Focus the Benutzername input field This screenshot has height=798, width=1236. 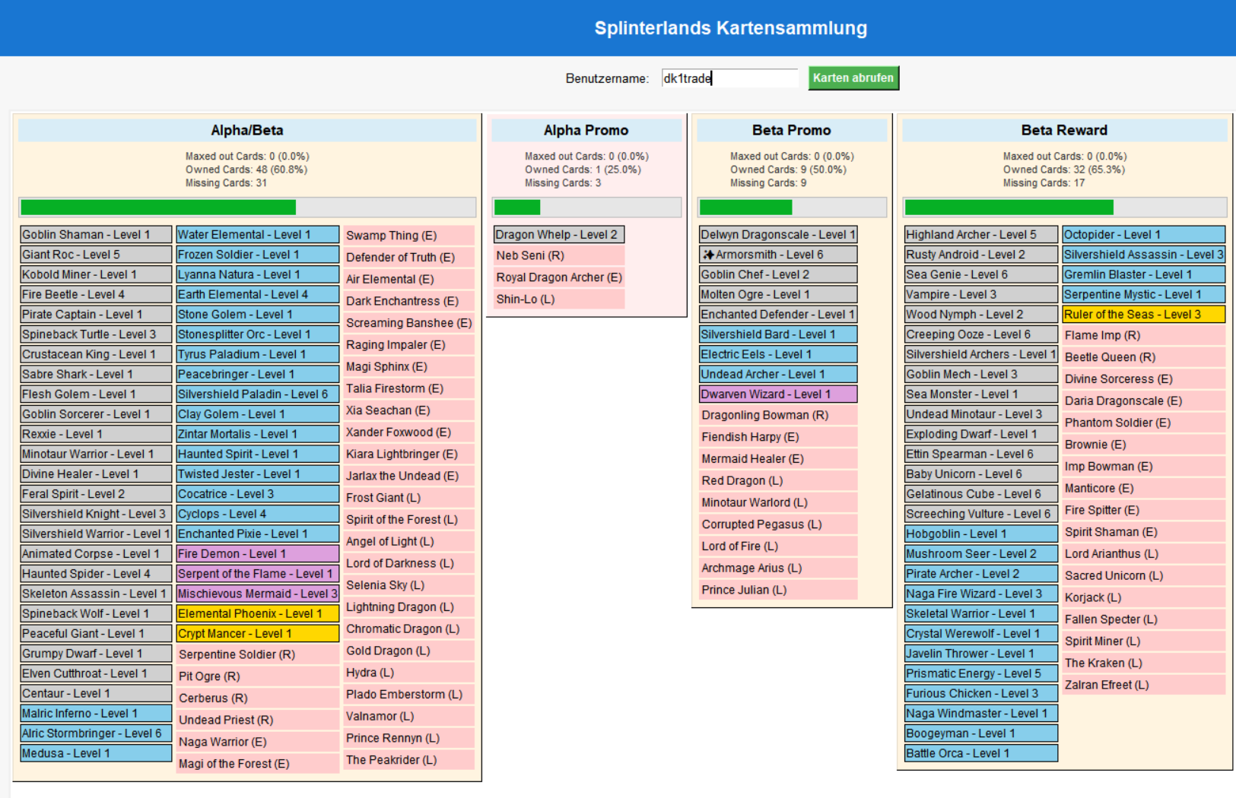pos(729,78)
